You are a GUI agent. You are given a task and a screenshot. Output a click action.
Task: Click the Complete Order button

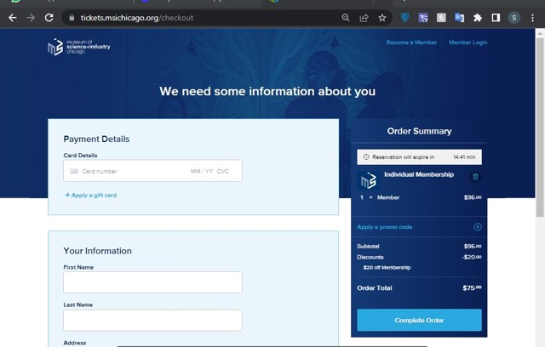419,320
